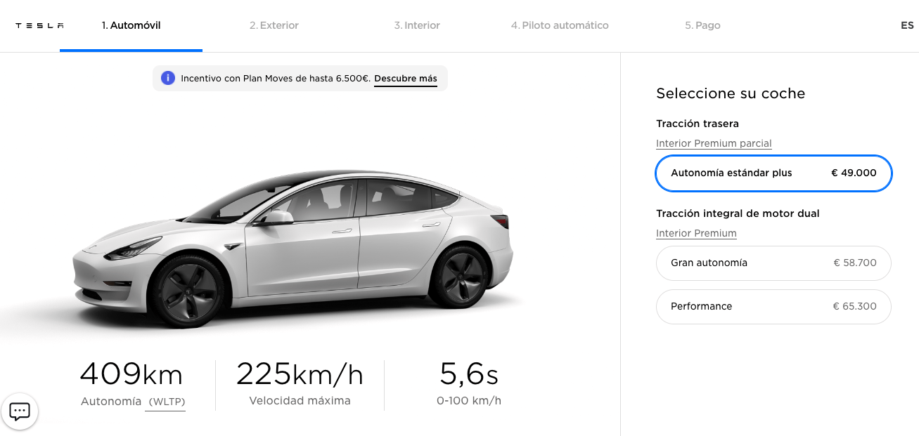Open the ES language selector

click(907, 25)
